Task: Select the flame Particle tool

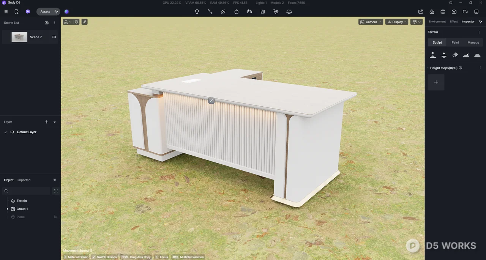Action: pyautogui.click(x=236, y=12)
